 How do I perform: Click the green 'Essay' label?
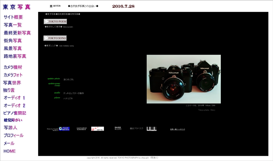tap(57, 85)
